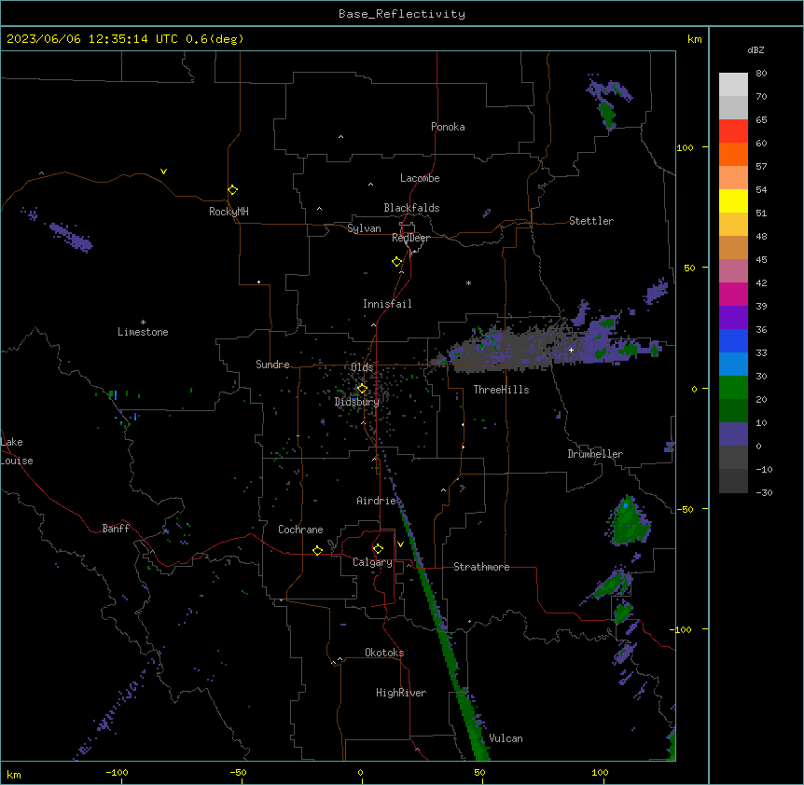Click the yellow V marker east of Calgary
This screenshot has width=804, height=785.
point(400,544)
